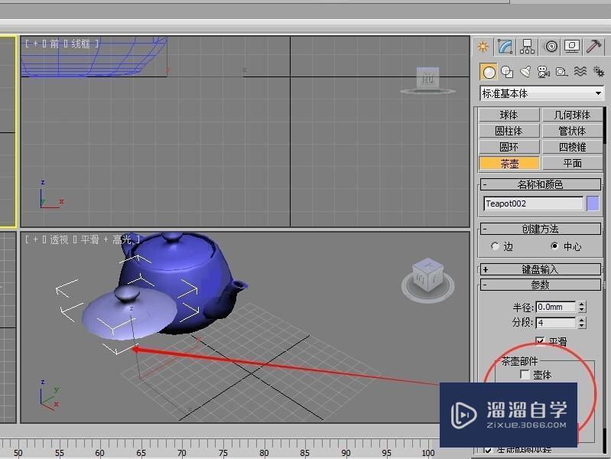Click the Teapot002 name field
Screen dimensions: 611x459
[x=533, y=203]
